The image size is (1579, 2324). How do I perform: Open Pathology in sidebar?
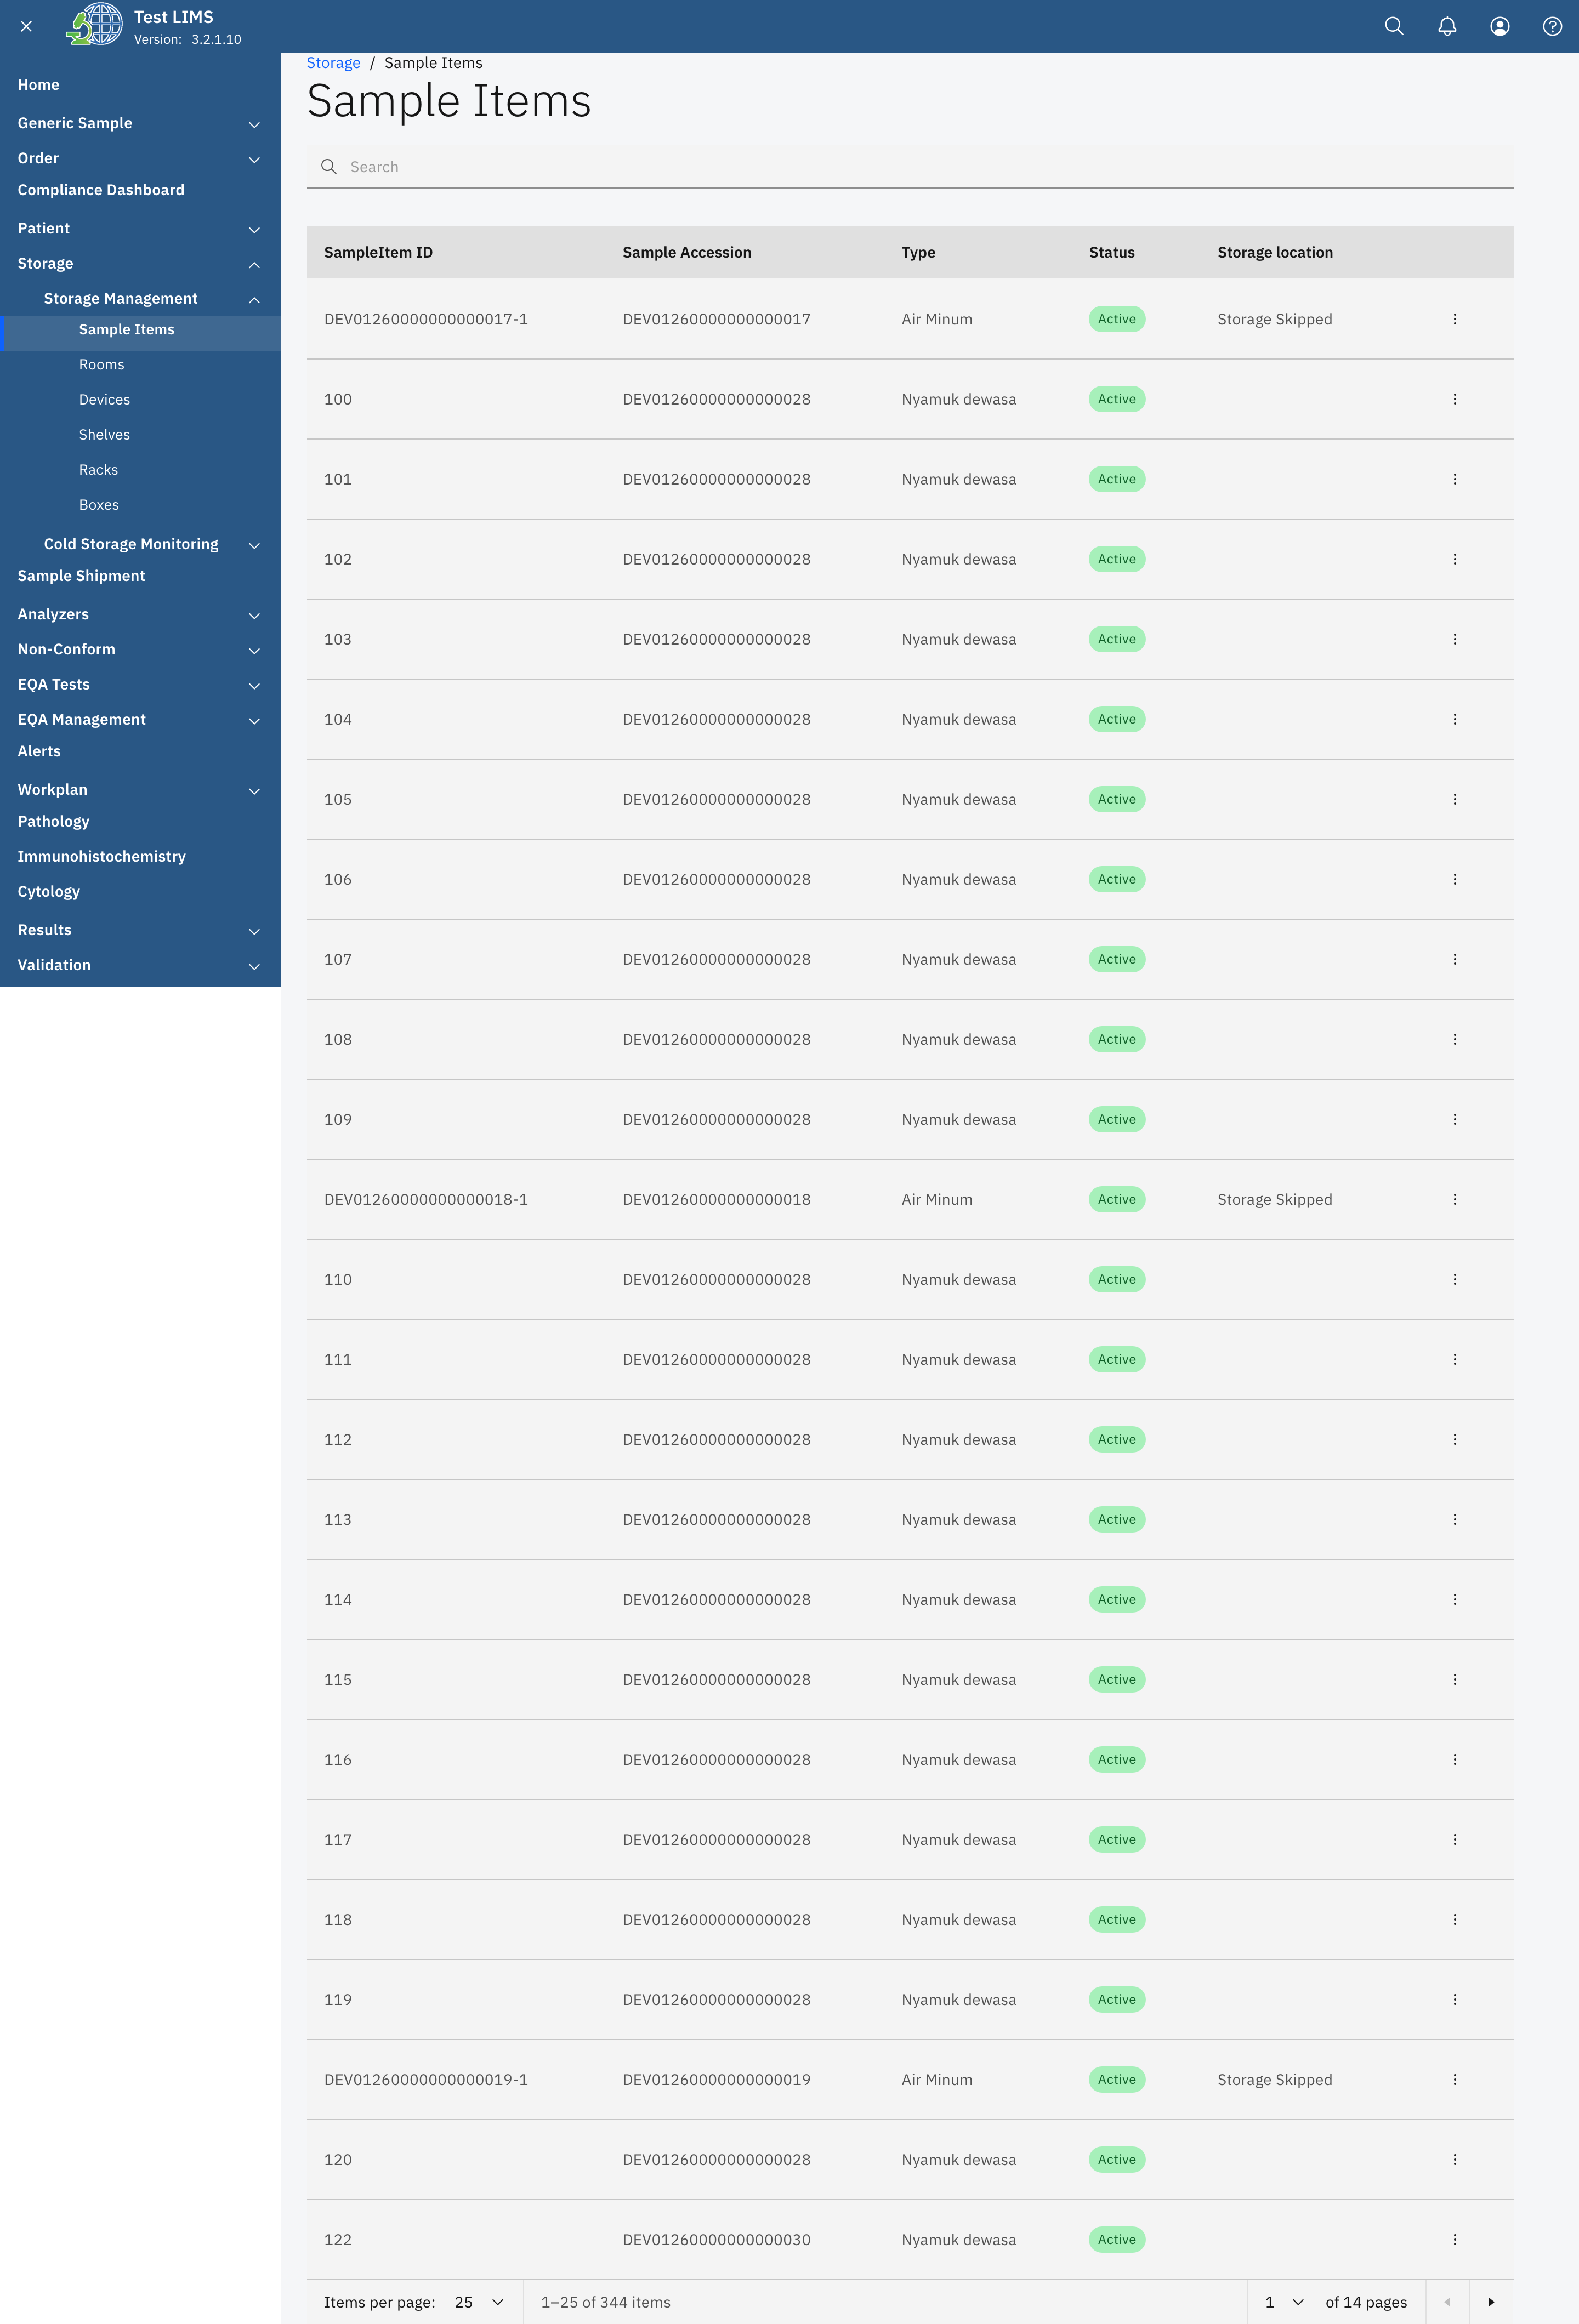[53, 821]
